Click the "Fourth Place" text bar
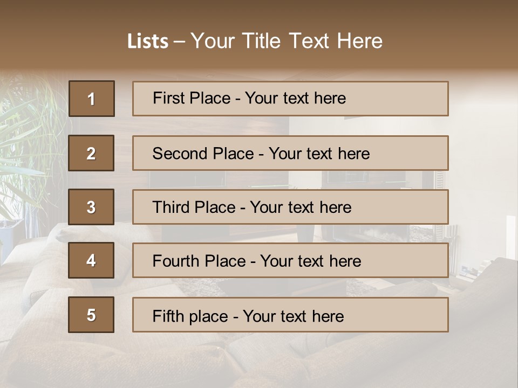 [x=290, y=261]
